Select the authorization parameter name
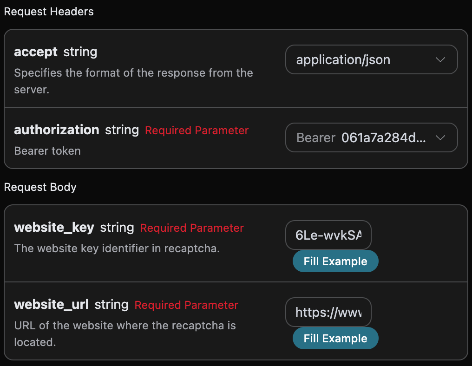Viewport: 472px width, 366px height. click(56, 130)
